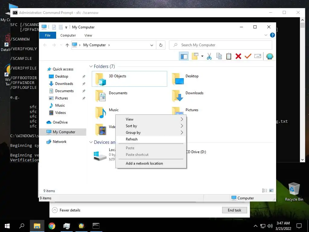
Task: Unpin Documents using its pin icon
Action: point(84,91)
